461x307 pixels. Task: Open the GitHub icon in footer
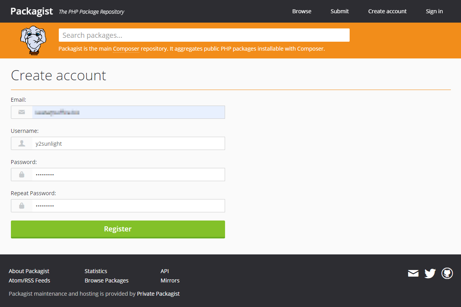pyautogui.click(x=447, y=273)
